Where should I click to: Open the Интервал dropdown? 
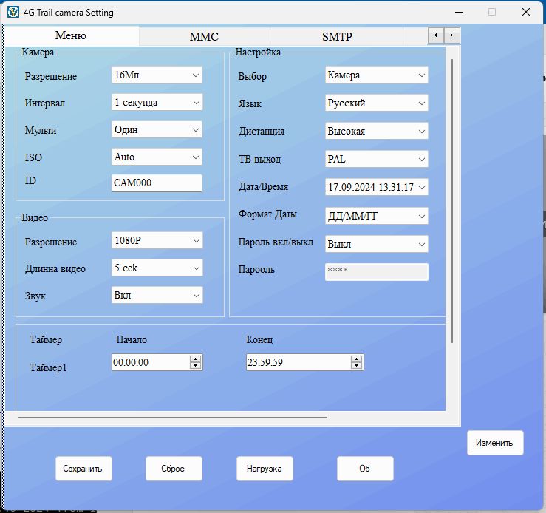coord(196,103)
